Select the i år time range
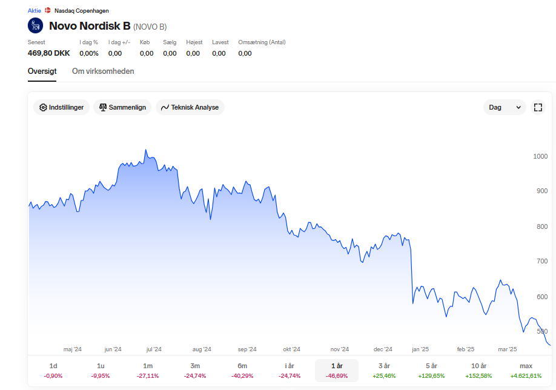The width and height of the screenshot is (556, 390). (290, 371)
